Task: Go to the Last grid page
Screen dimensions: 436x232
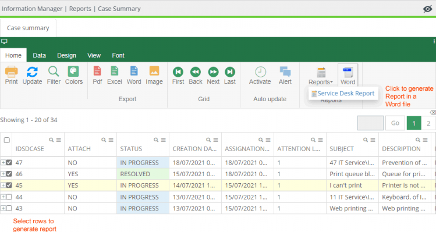Action: point(230,72)
